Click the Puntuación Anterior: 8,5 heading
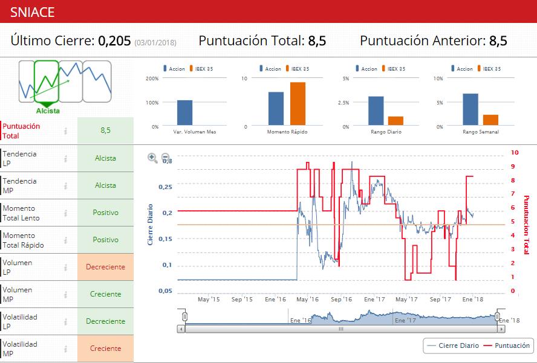The image size is (537, 363). coord(433,40)
